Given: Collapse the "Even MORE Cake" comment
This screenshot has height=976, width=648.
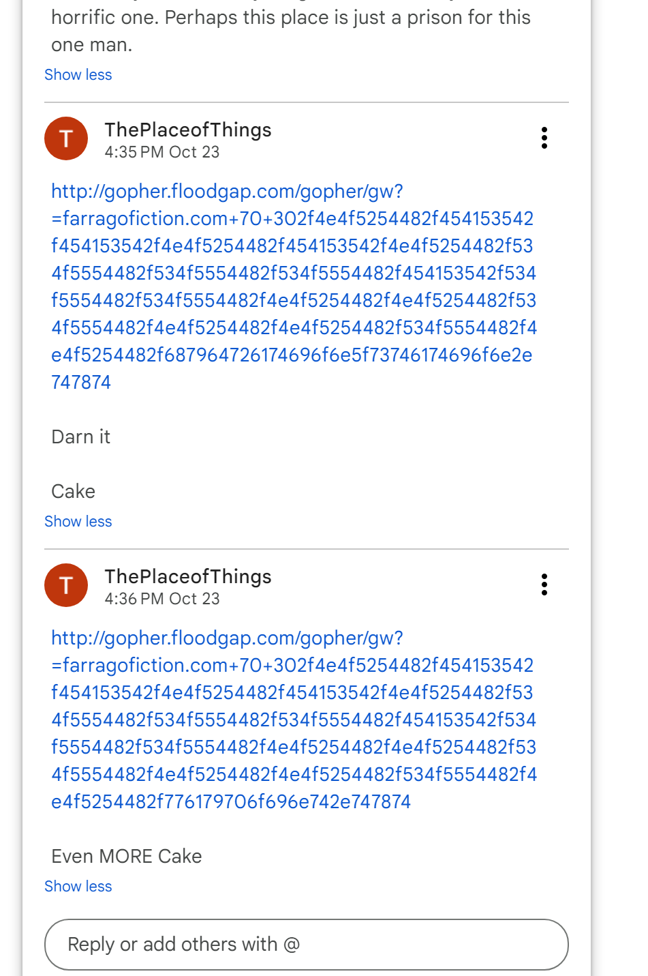Looking at the screenshot, I should (78, 887).
